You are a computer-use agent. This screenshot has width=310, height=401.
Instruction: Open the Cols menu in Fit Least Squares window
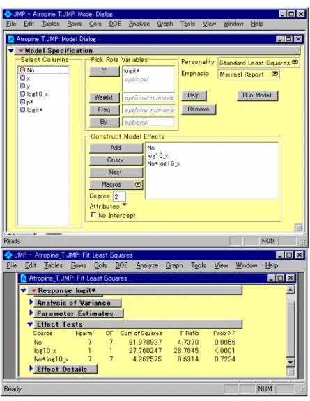point(100,265)
